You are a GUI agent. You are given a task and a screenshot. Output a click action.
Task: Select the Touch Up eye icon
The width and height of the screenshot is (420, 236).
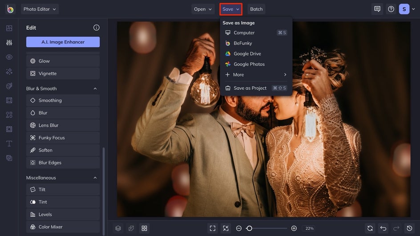[x=9, y=57]
